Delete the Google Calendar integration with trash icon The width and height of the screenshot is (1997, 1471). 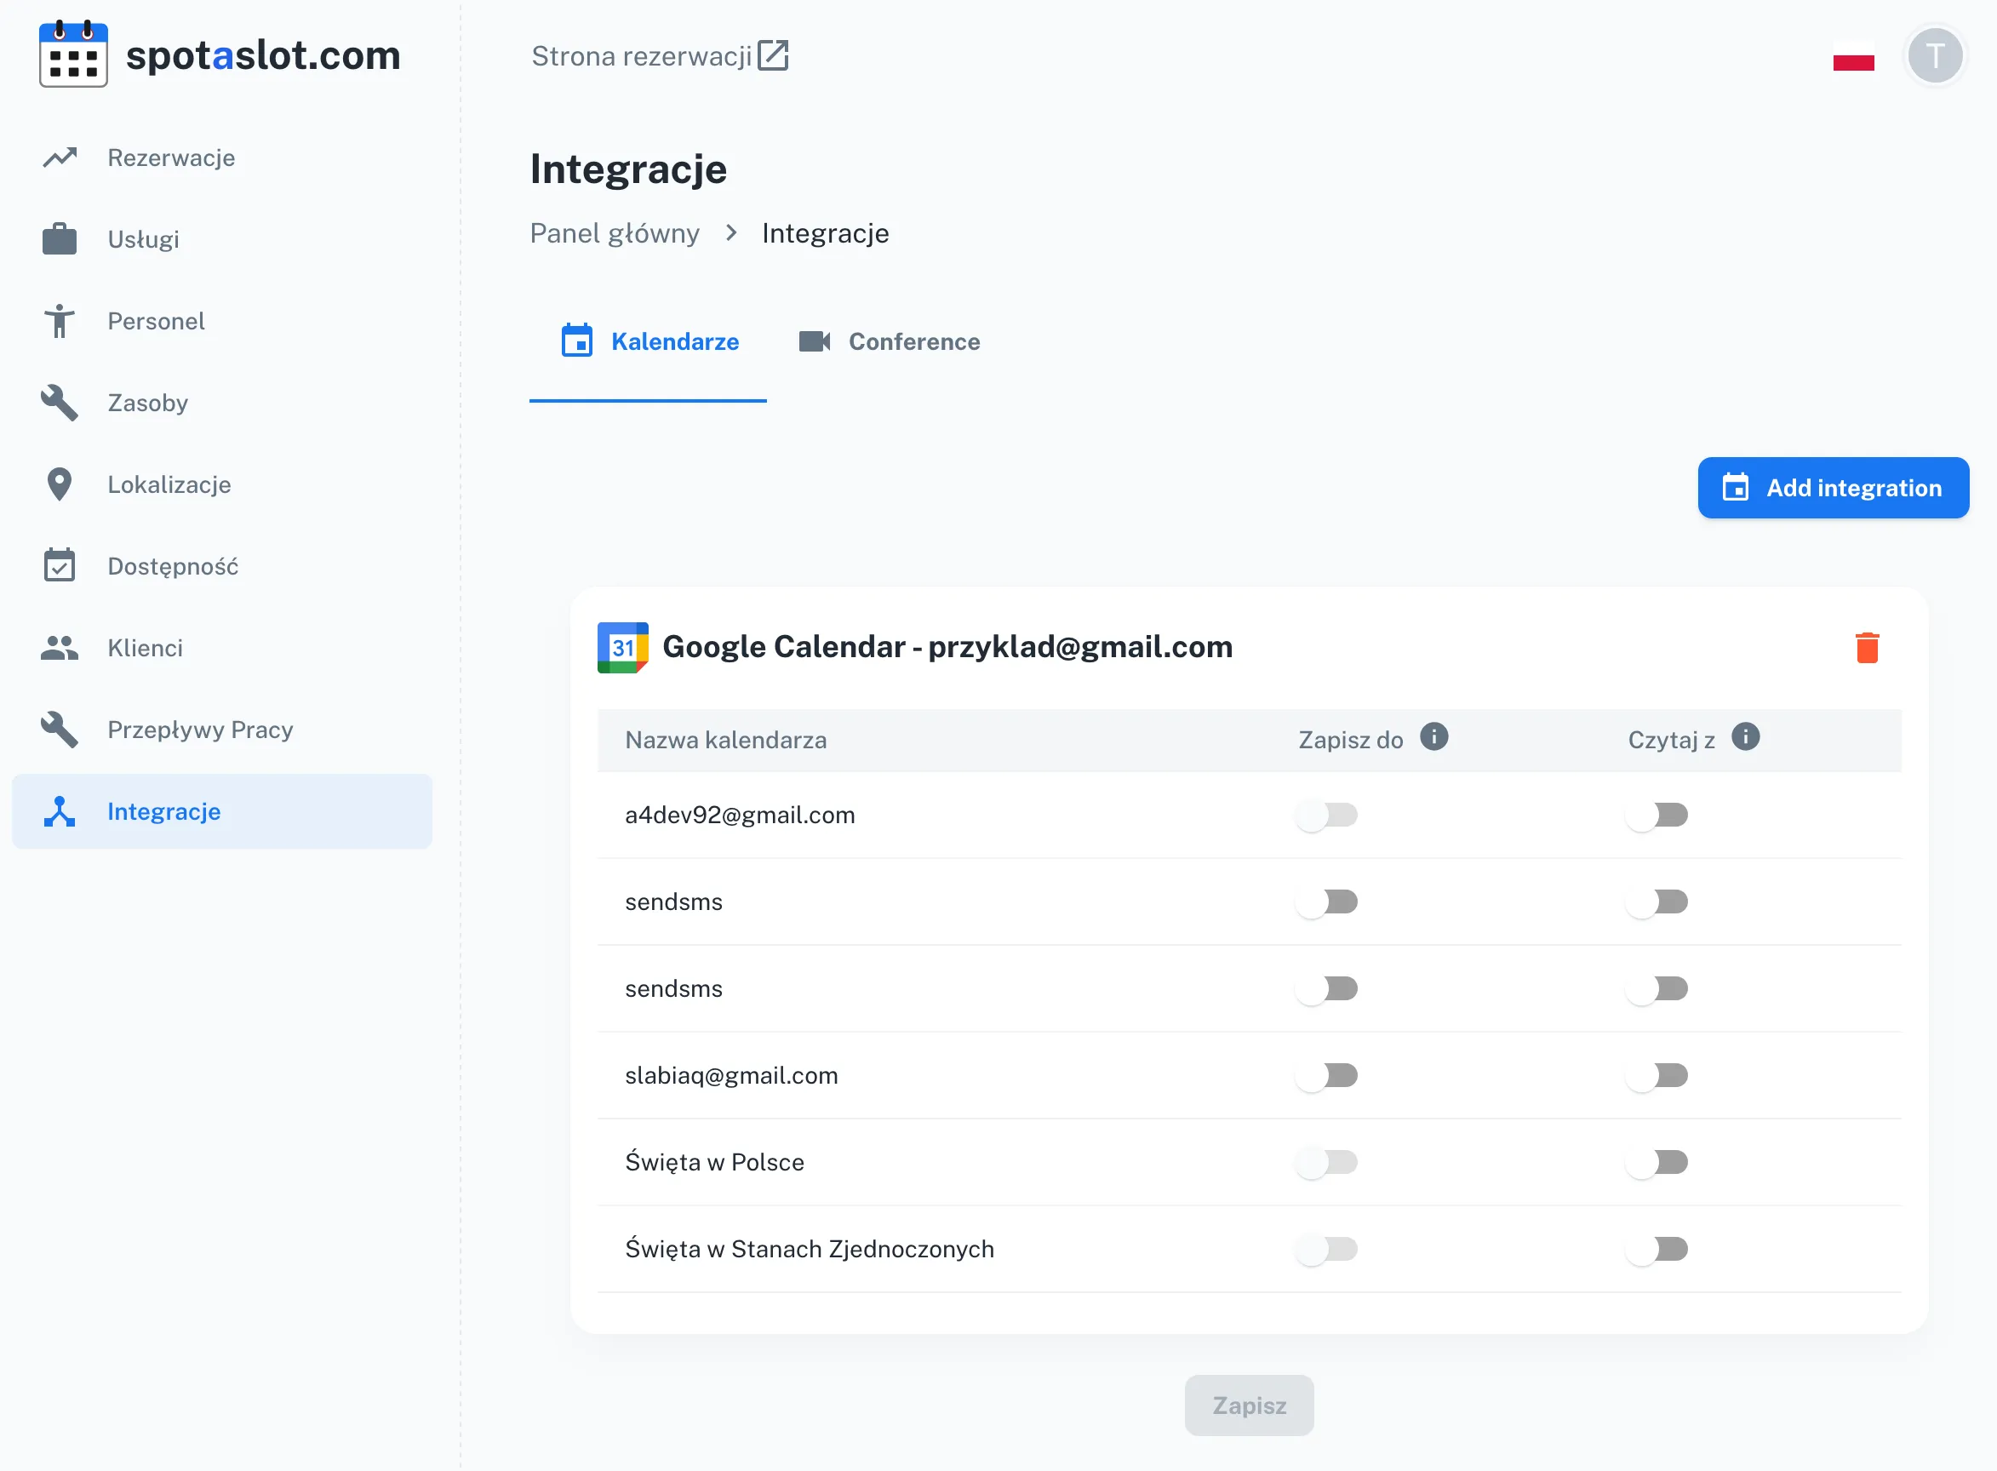(1866, 647)
